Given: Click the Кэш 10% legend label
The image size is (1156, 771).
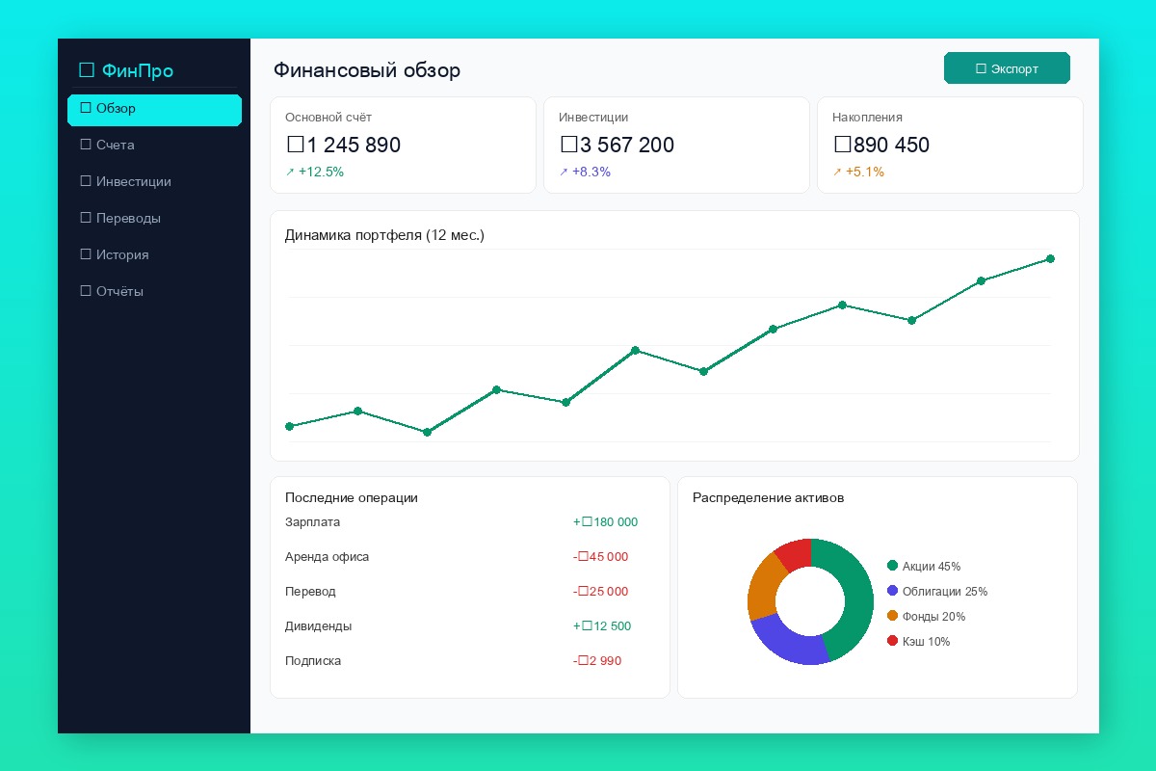Looking at the screenshot, I should pos(926,642).
